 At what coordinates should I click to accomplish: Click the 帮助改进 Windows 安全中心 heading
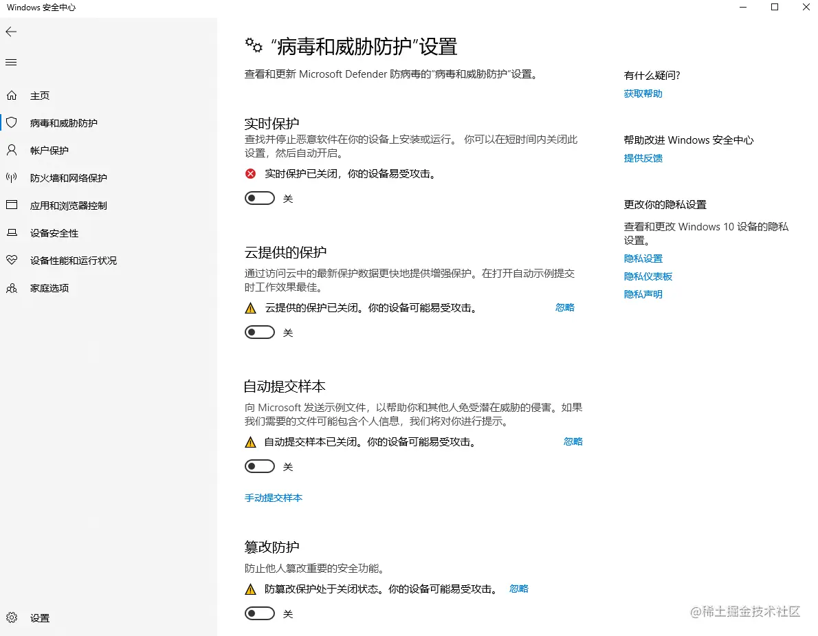(x=689, y=140)
